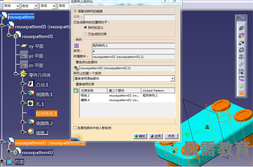Expand the 倒圆角.1 node
This screenshot has height=167, width=253.
point(22,93)
